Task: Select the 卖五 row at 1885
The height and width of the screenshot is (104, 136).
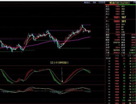Action: [x=120, y=6]
